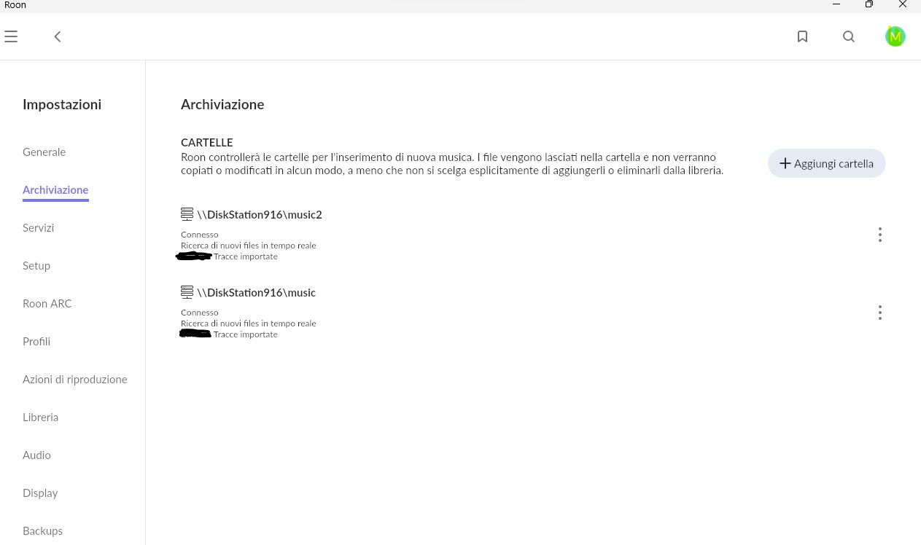Open the Roon ARC settings

click(47, 304)
